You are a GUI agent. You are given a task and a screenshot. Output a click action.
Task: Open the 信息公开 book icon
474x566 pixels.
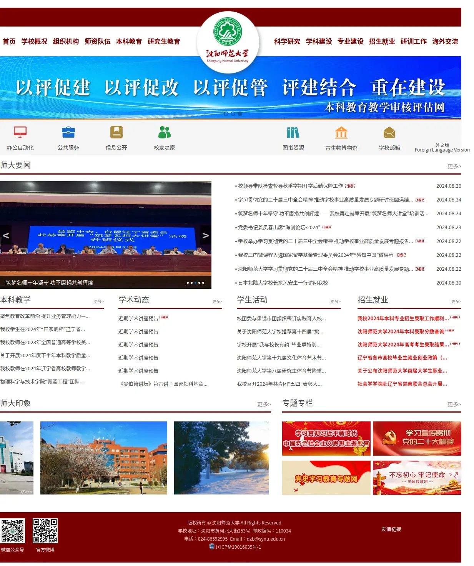click(116, 132)
